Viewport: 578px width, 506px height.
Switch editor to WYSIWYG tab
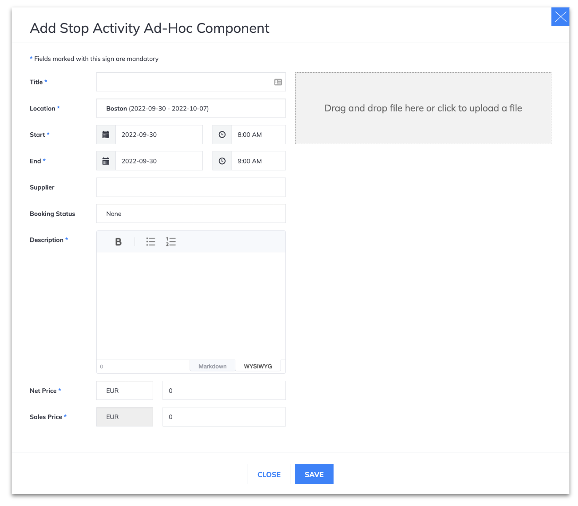258,366
